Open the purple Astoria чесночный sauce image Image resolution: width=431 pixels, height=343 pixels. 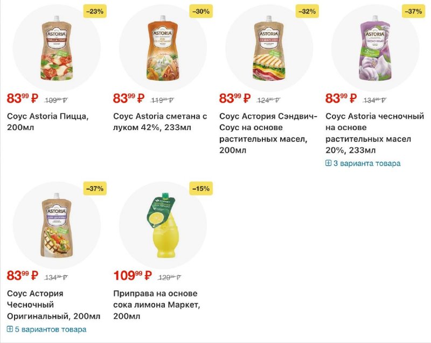(375, 47)
